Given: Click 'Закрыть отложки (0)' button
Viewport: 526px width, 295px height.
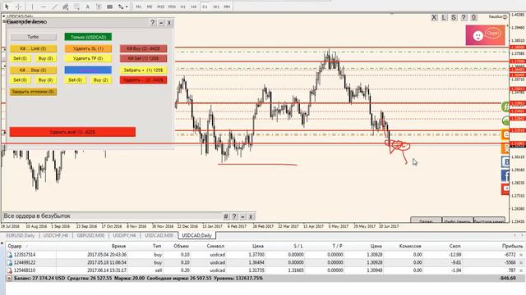Looking at the screenshot, I should coord(33,92).
